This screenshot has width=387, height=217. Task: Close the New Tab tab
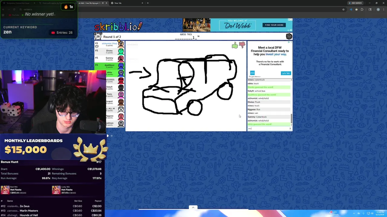click(142, 3)
